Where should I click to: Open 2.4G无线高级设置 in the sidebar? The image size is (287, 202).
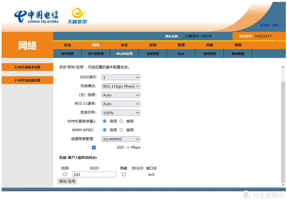[28, 80]
